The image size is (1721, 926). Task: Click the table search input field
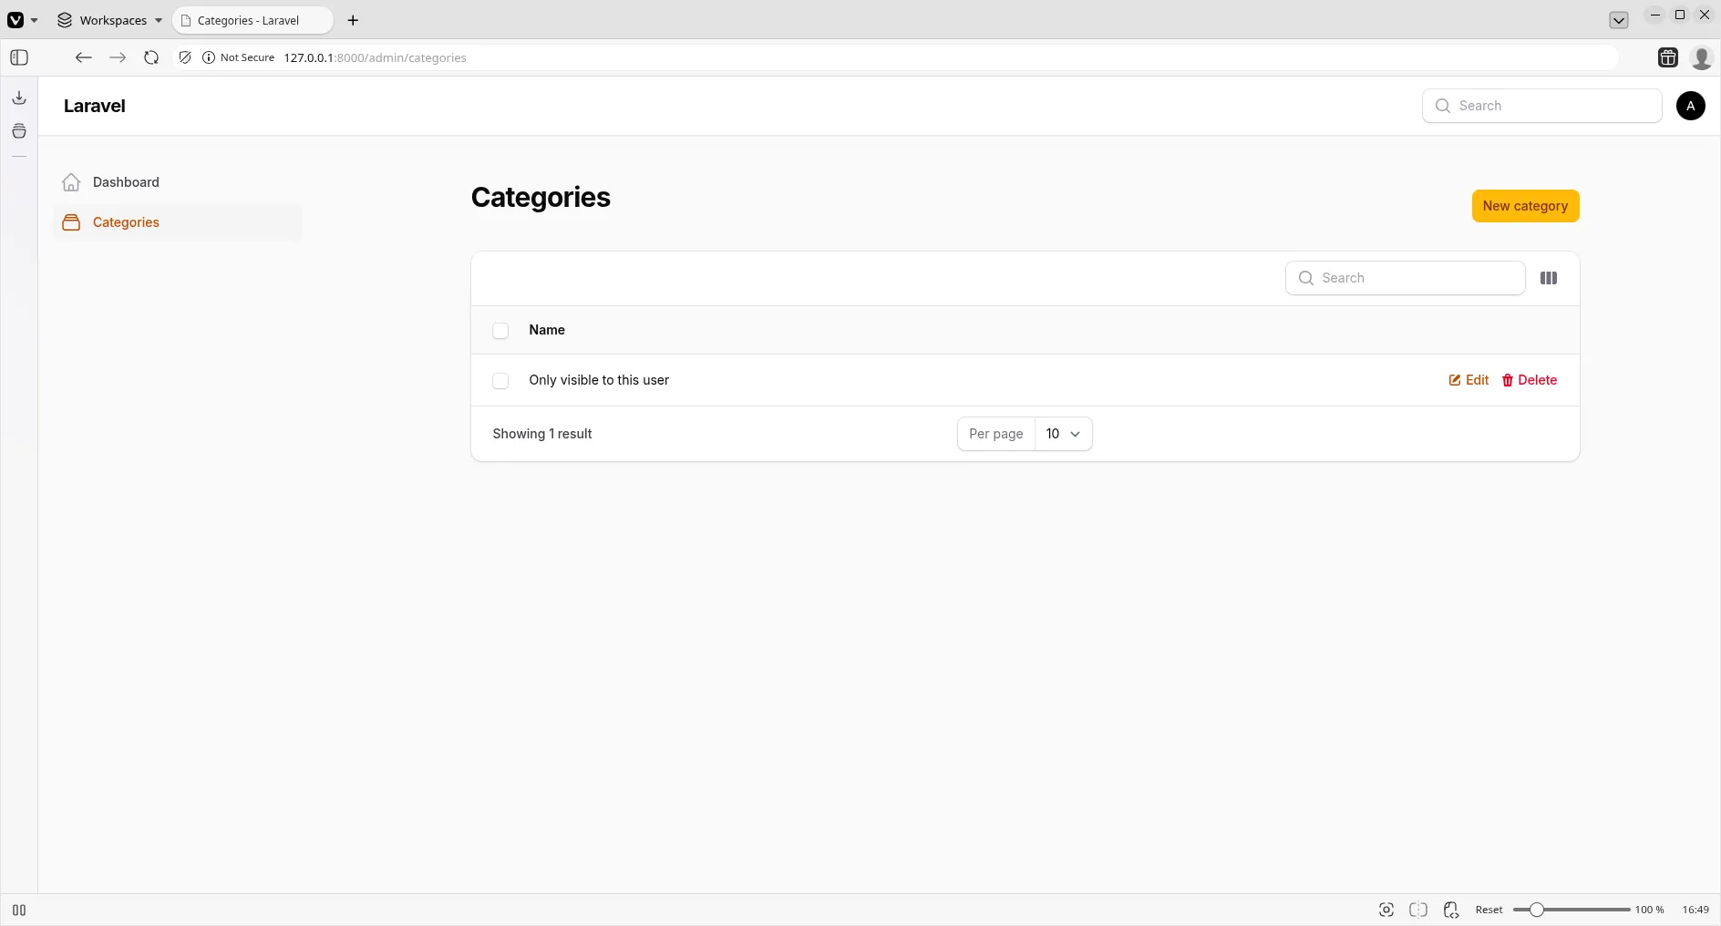tap(1405, 278)
